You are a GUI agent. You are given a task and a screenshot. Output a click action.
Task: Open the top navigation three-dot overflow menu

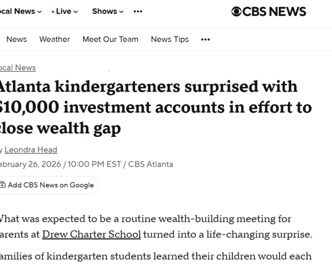138,12
